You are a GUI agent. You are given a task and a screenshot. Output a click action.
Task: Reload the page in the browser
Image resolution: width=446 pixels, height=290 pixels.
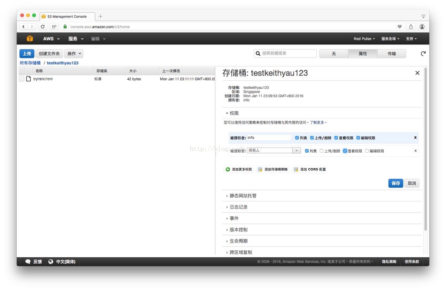[x=43, y=26]
